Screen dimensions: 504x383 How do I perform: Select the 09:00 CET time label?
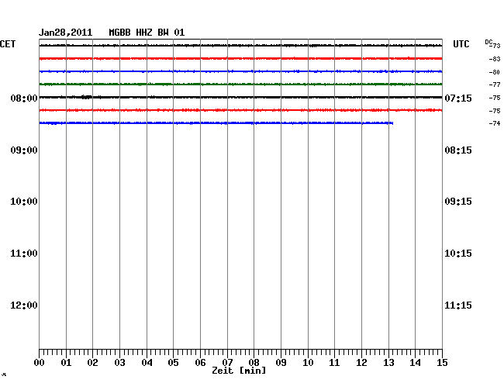tap(24, 150)
